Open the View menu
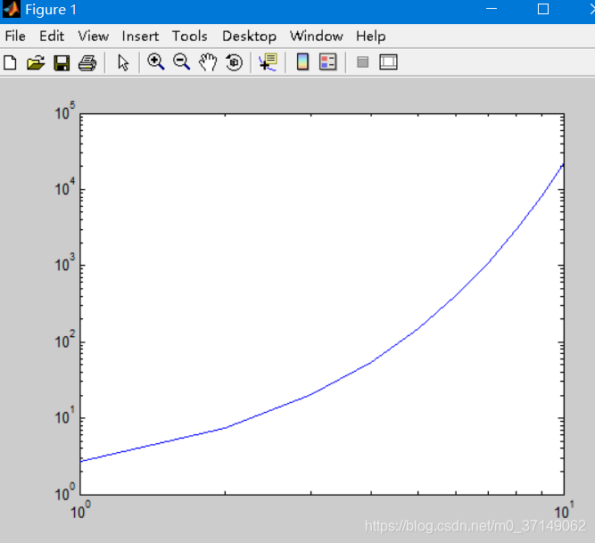 (x=94, y=37)
